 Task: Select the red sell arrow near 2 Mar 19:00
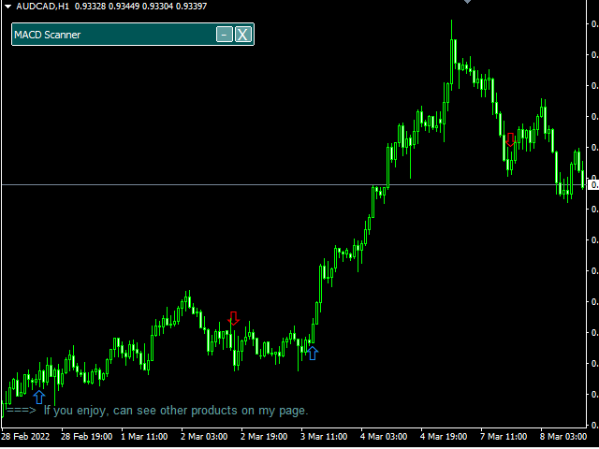tap(233, 318)
